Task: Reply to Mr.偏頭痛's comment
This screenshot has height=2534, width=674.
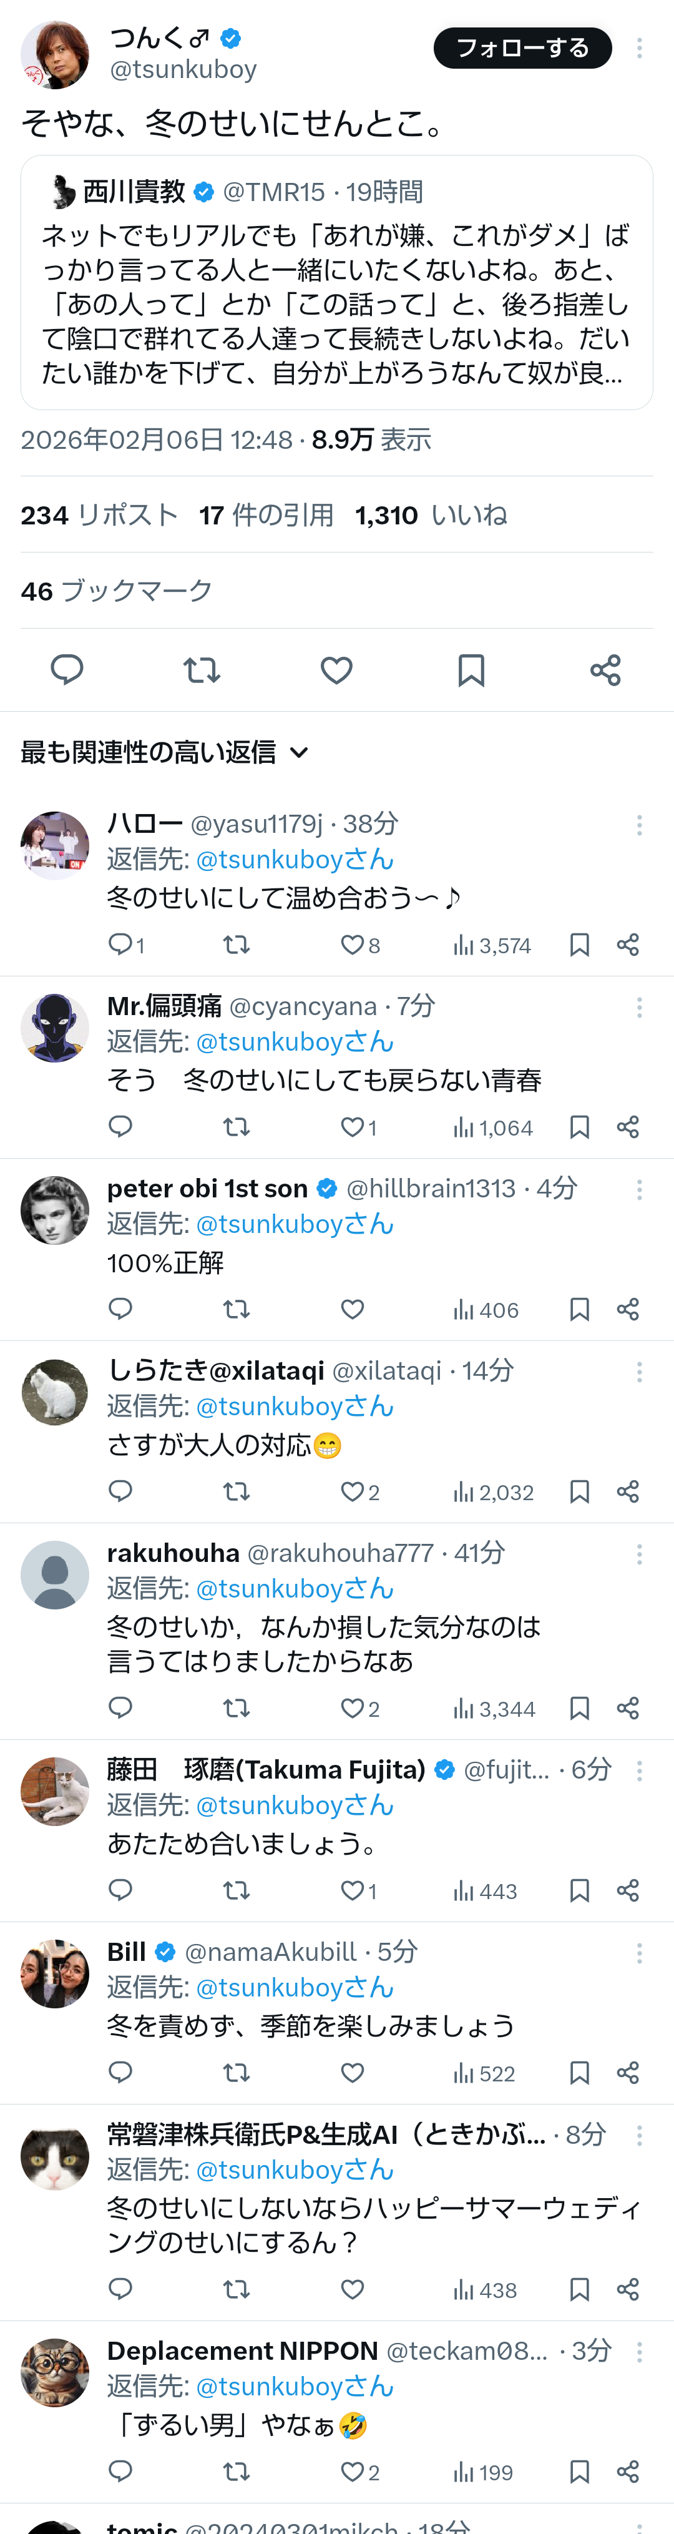Action: [120, 1127]
